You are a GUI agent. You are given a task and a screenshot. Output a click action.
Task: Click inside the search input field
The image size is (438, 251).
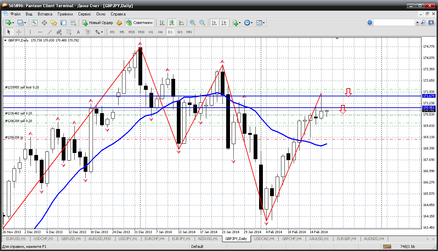coord(394,22)
